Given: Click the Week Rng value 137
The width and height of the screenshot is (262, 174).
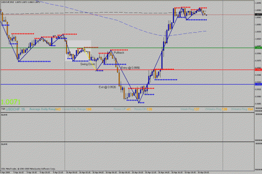Looking at the screenshot, I should 197,109.
